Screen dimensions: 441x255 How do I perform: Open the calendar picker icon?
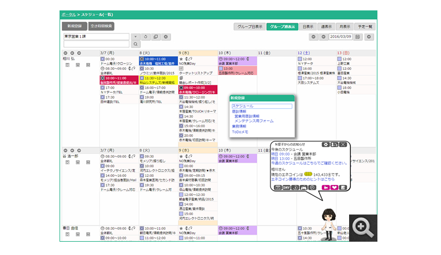point(357,37)
